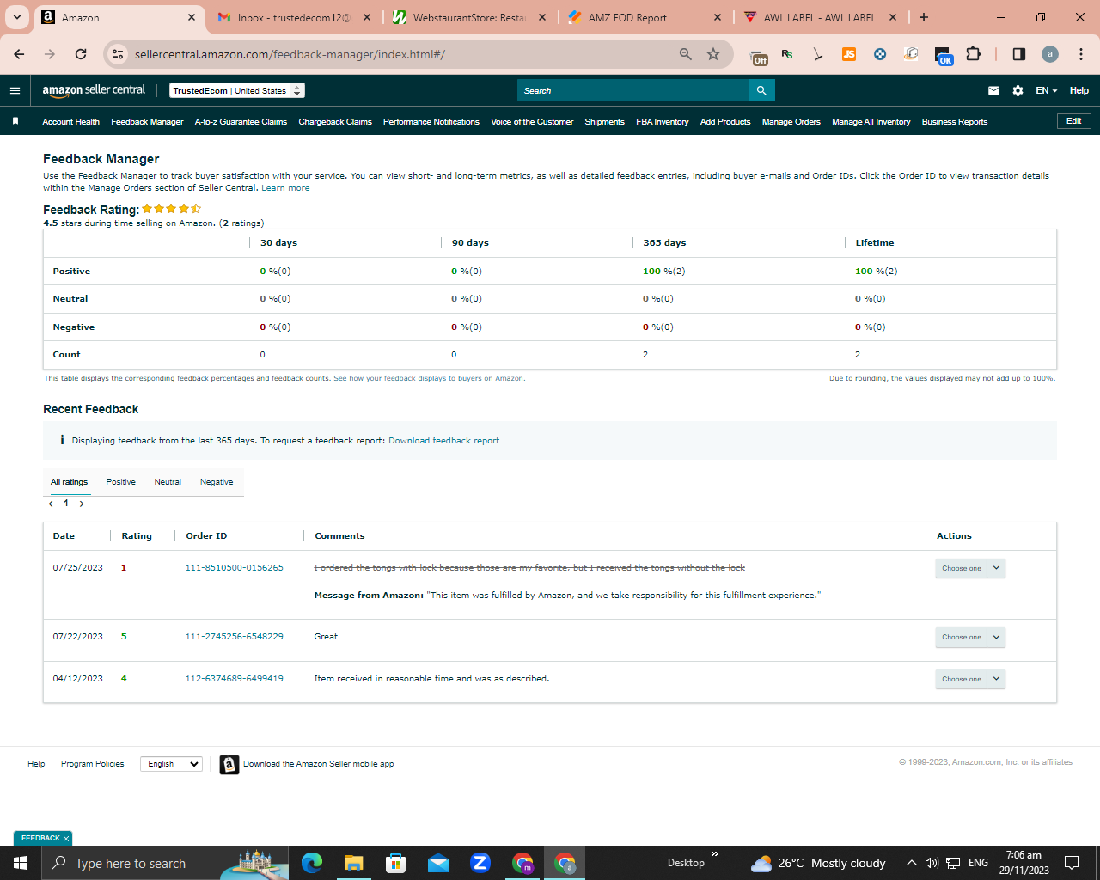The width and height of the screenshot is (1100, 880).
Task: Open the TrustedEcom United States marketplace switcher
Action: click(237, 90)
